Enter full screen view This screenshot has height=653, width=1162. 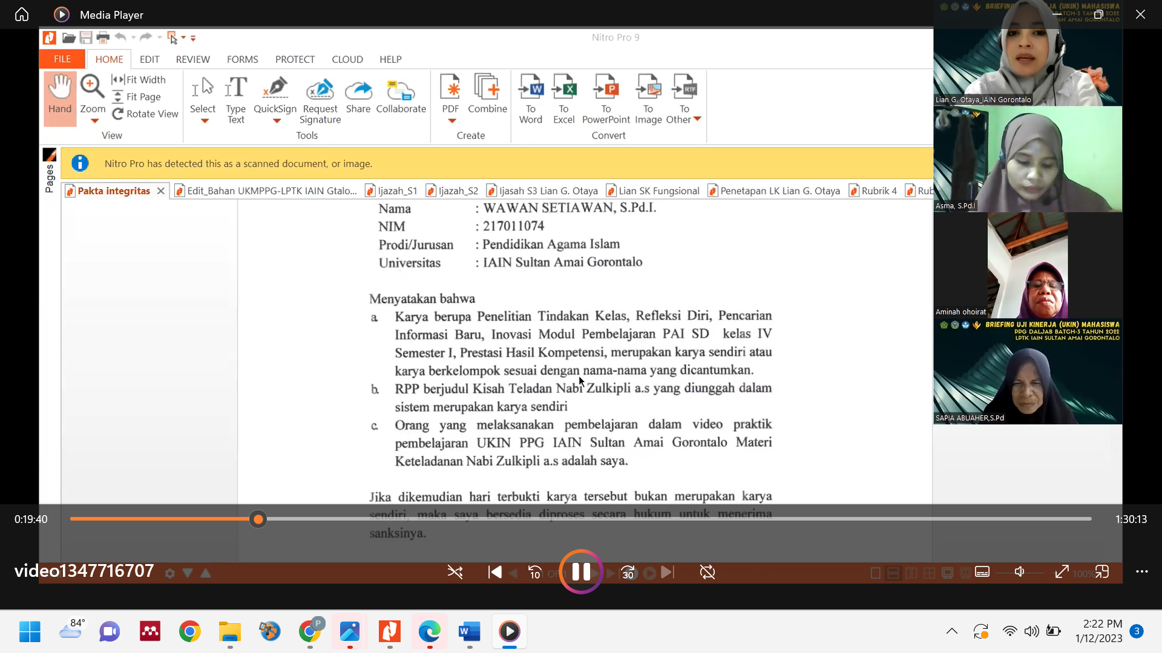1062,572
